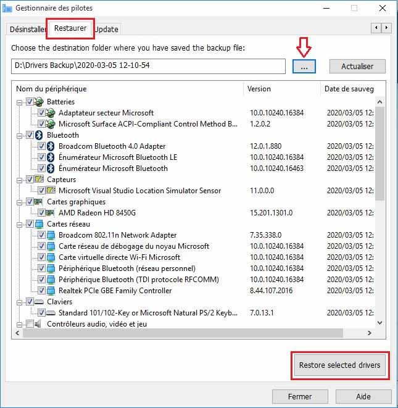Image resolution: width=398 pixels, height=408 pixels.
Task: Click the Gestionnaire des pilotes title bar icon
Action: click(7, 8)
